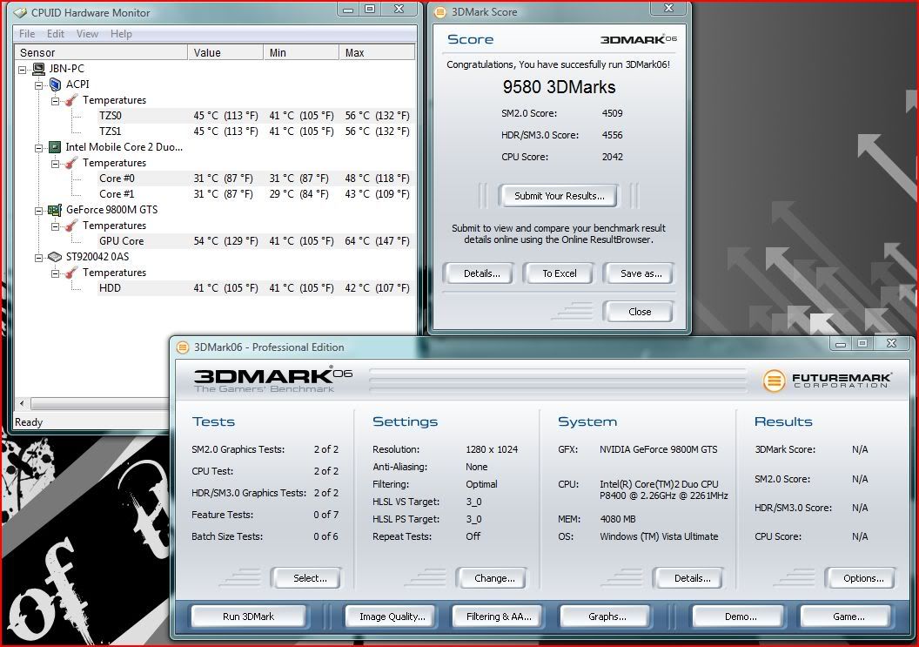Click resolution value 1280 x 1024
The height and width of the screenshot is (647, 919).
click(x=492, y=449)
